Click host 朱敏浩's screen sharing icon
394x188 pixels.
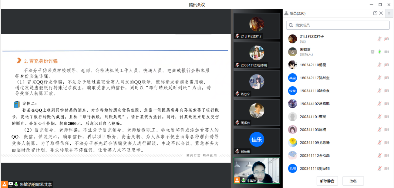coord(372,52)
